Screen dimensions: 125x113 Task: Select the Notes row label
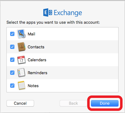click(33, 86)
